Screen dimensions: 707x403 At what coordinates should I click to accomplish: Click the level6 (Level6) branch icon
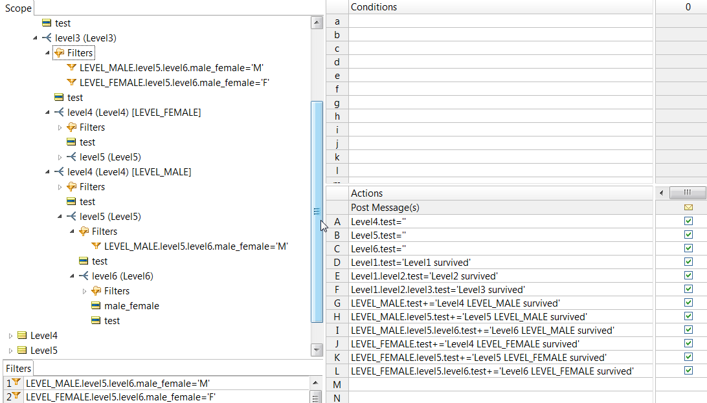[x=84, y=276]
